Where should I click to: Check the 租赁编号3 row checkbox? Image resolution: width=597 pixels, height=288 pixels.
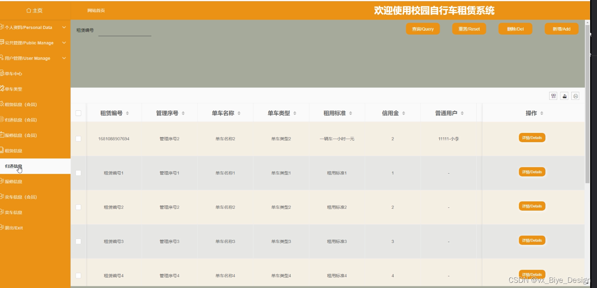pos(78,241)
